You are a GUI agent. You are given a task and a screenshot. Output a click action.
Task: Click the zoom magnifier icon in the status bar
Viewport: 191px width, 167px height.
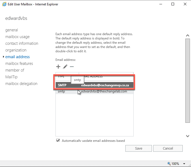(x=169, y=163)
